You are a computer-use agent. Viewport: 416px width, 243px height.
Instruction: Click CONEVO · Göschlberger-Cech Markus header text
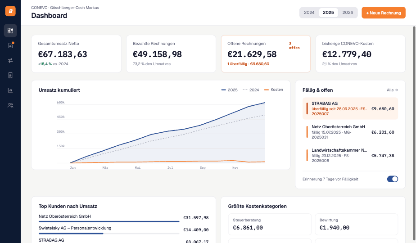click(x=65, y=8)
